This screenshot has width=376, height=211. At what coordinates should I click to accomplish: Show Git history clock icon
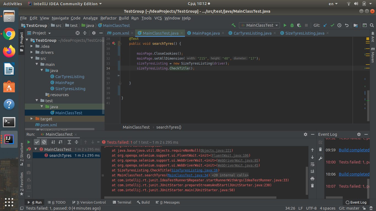point(339,25)
